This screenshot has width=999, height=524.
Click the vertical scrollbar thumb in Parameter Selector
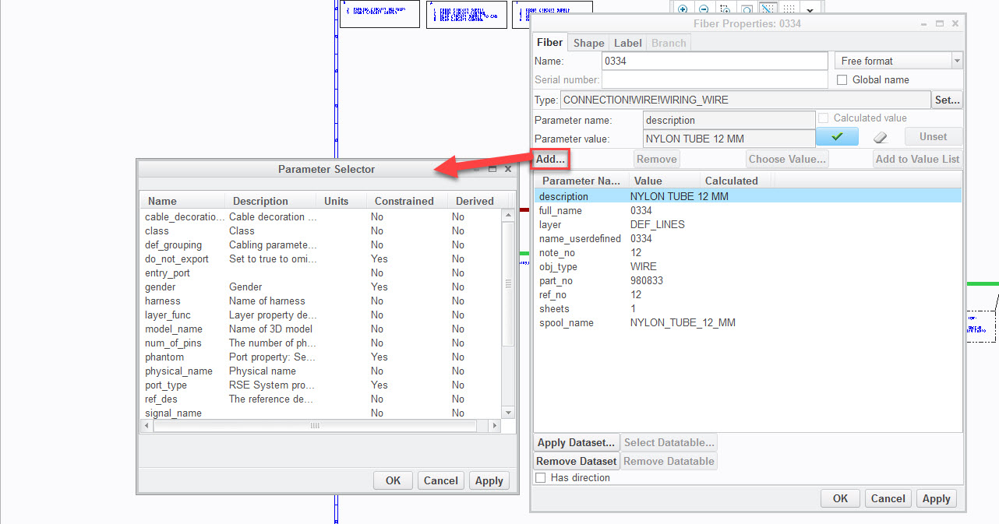(509, 284)
